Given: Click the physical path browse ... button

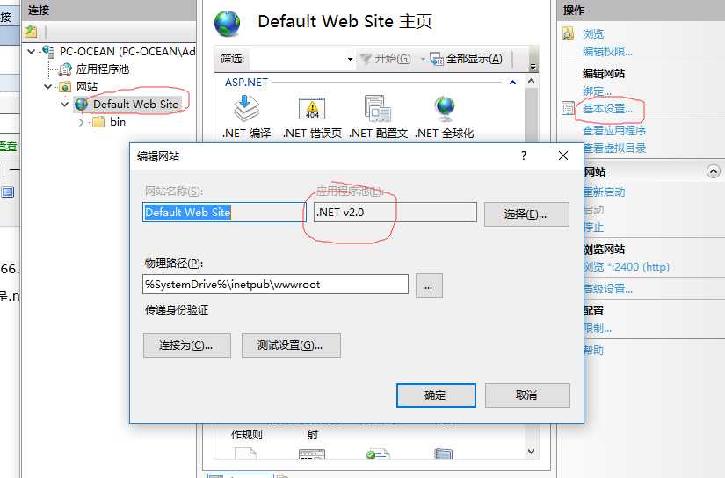Looking at the screenshot, I should 429,286.
